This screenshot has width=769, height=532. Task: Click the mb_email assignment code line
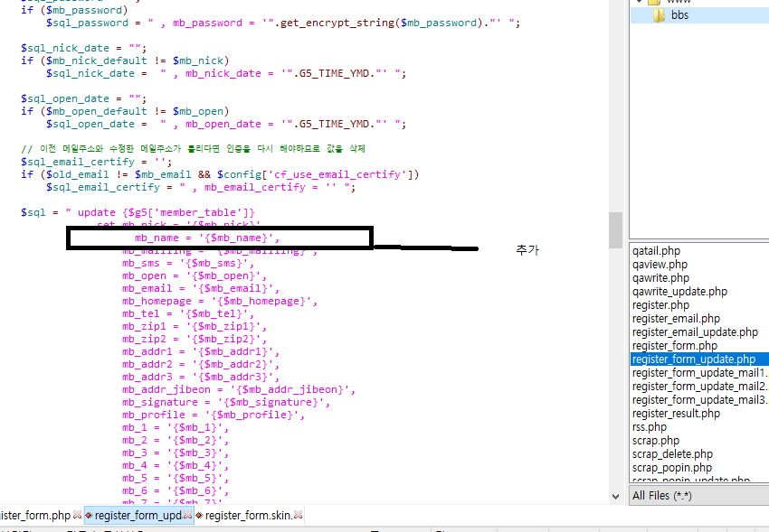pos(201,288)
